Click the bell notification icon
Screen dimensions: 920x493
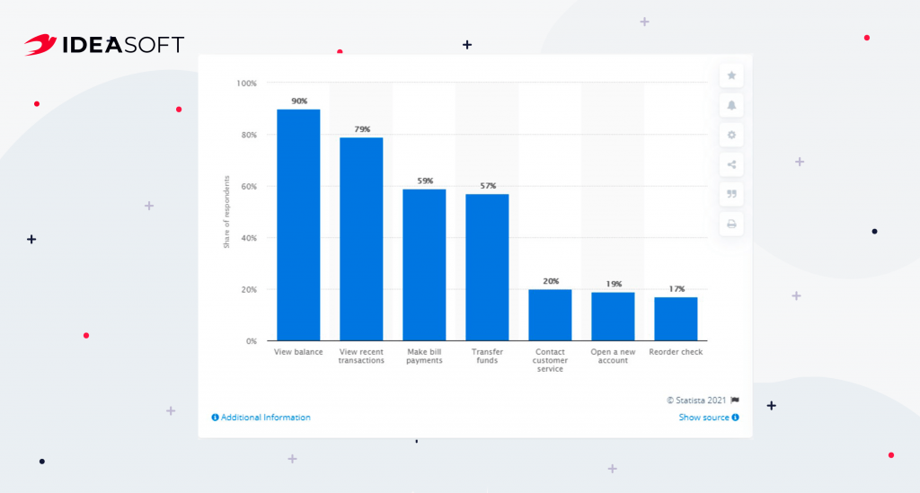click(731, 105)
